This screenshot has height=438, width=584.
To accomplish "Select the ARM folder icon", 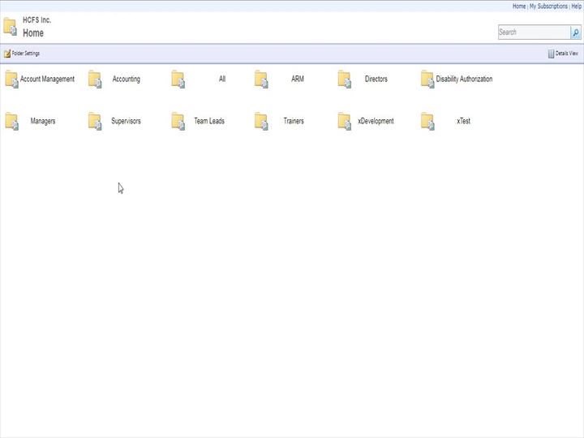I will click(x=261, y=79).
